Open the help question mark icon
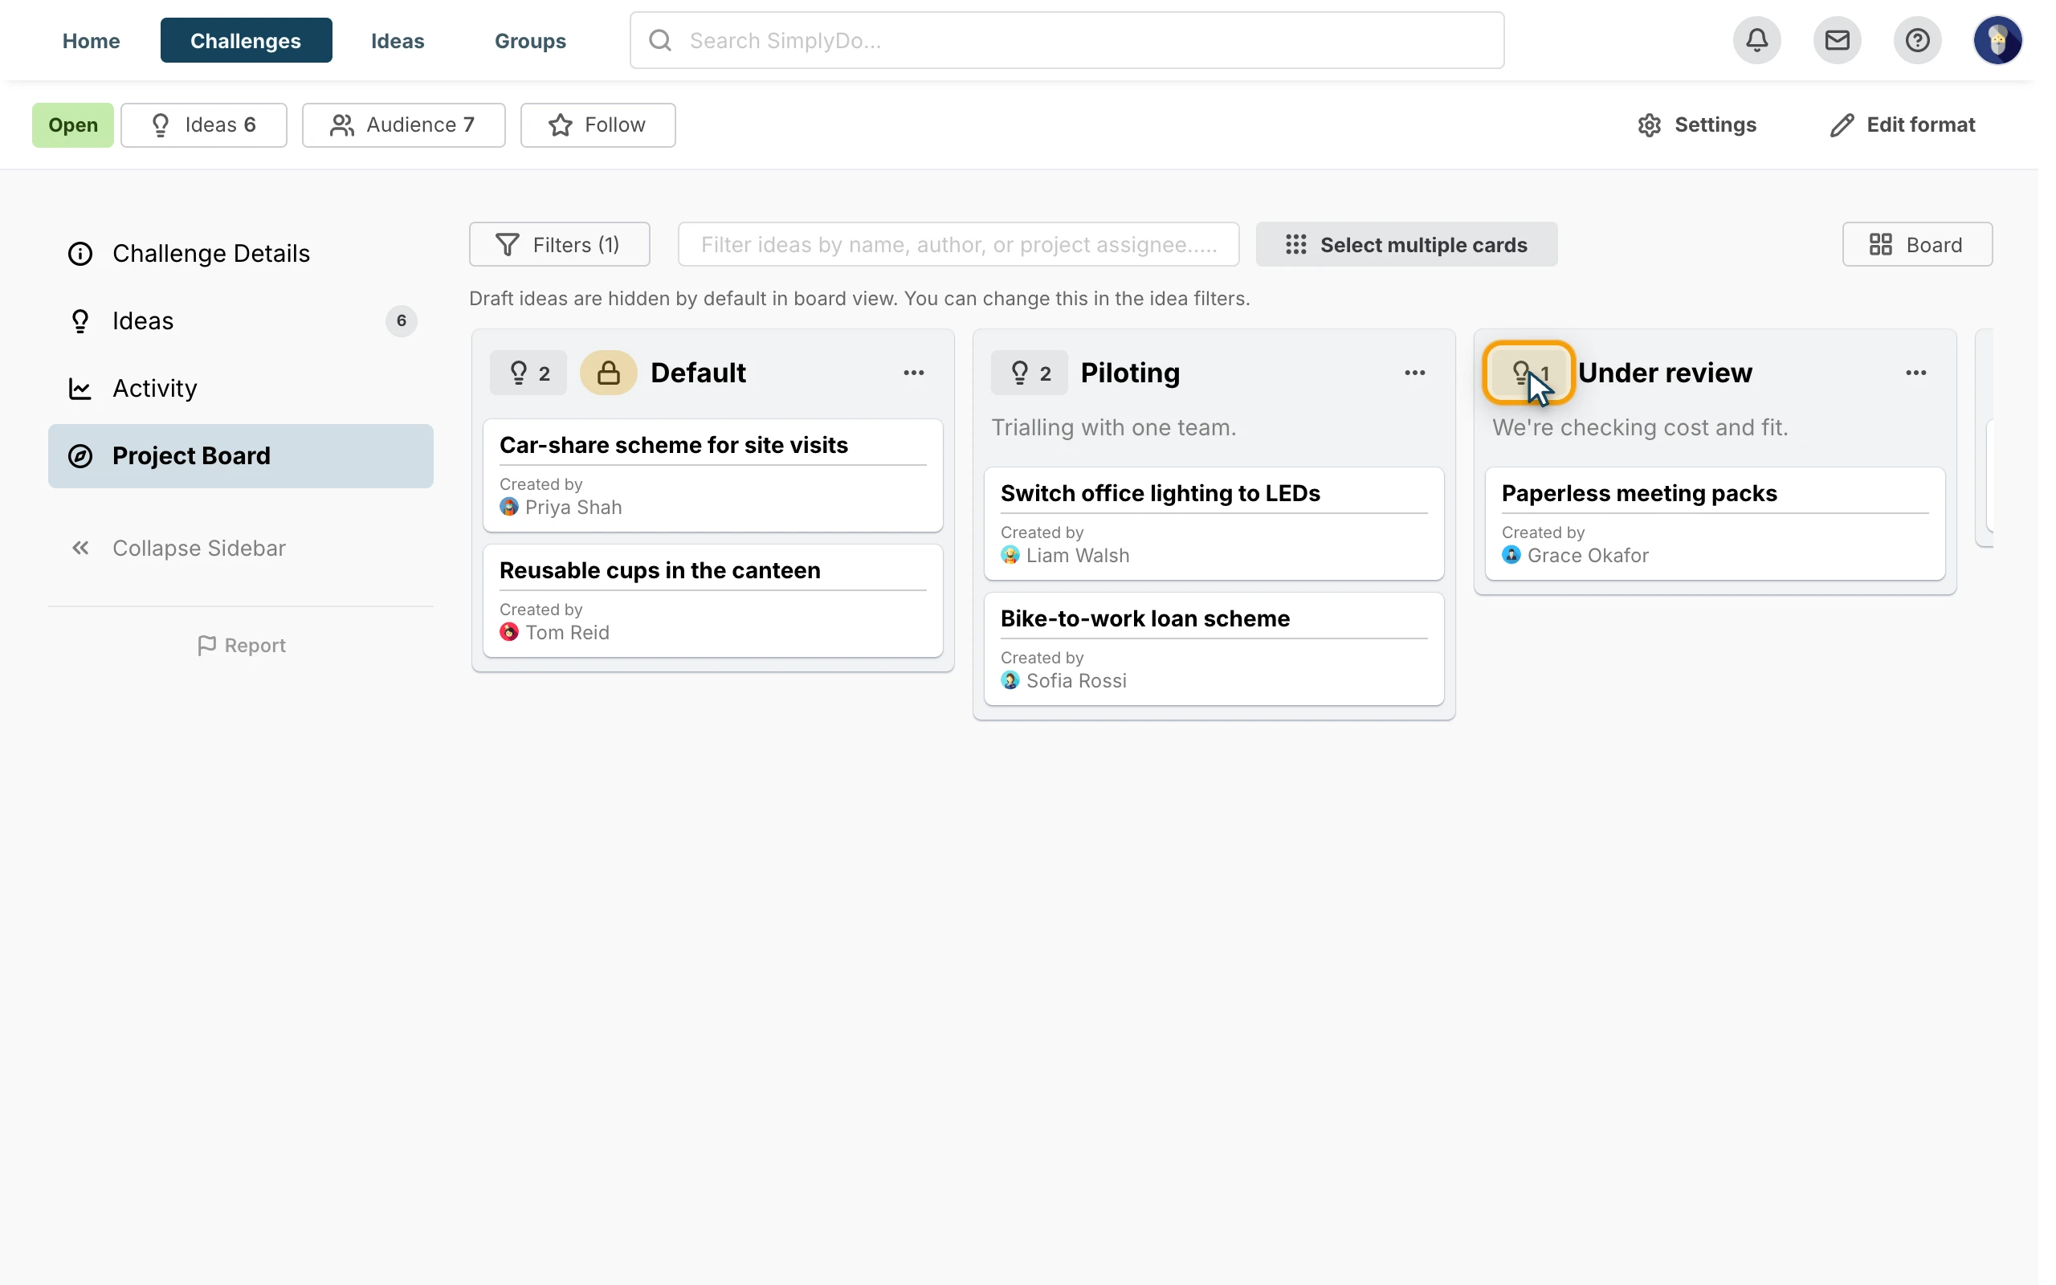 [1918, 40]
